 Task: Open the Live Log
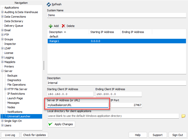10,135
